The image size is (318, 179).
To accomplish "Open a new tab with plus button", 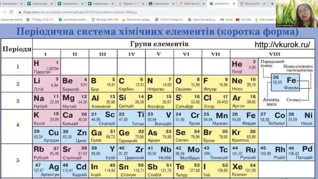I will (x=272, y=3).
